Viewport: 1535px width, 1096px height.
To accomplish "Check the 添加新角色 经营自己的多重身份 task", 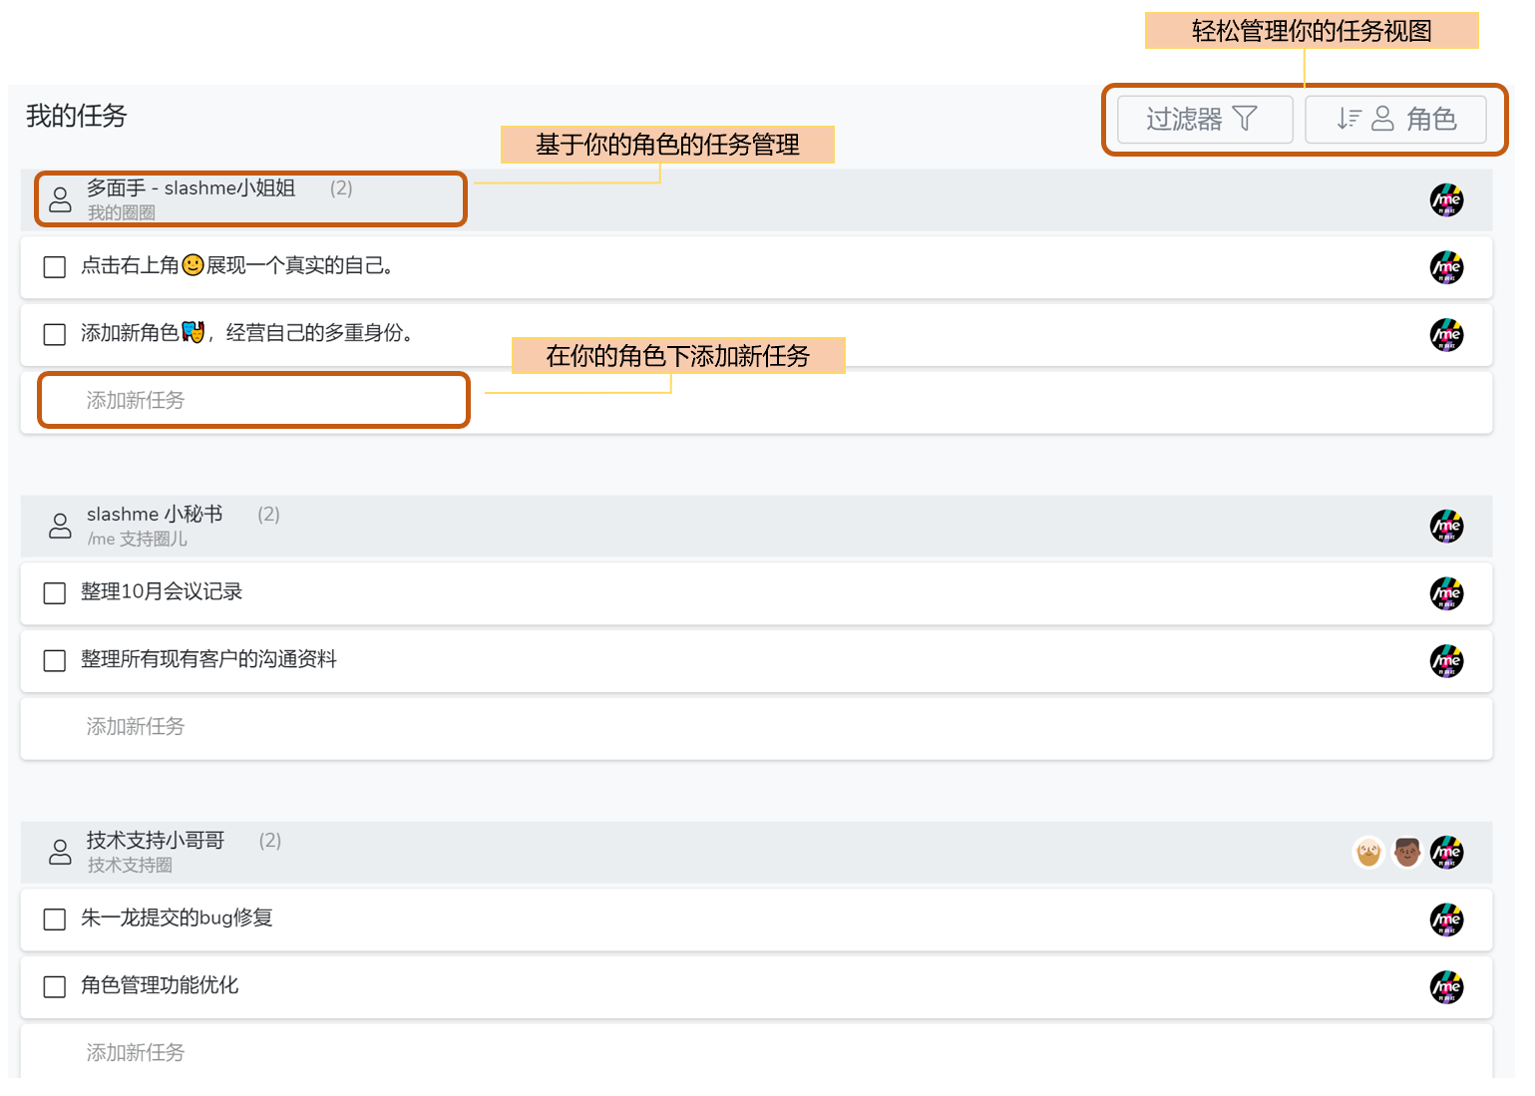I will 55,334.
